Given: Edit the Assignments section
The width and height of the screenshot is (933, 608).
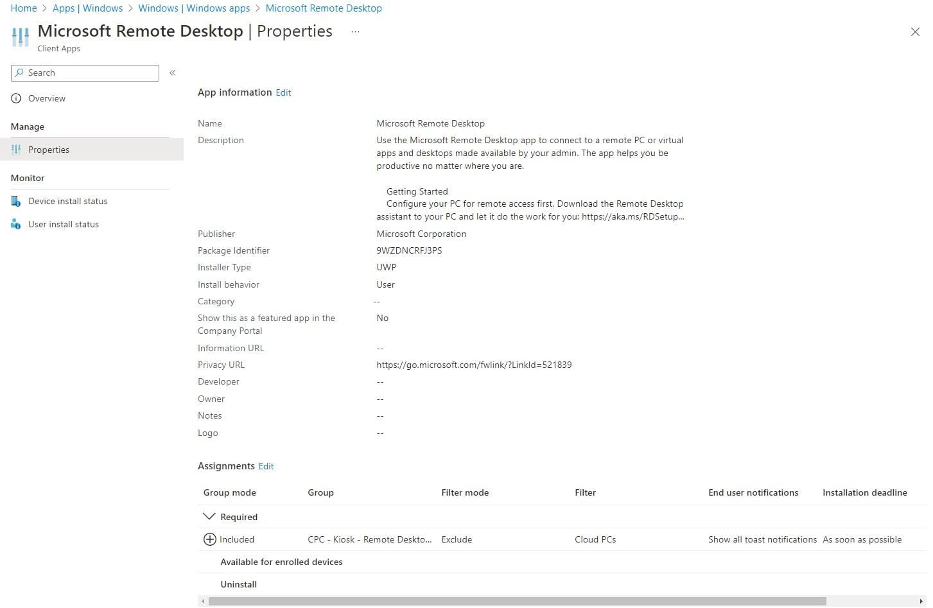Looking at the screenshot, I should pyautogui.click(x=266, y=466).
